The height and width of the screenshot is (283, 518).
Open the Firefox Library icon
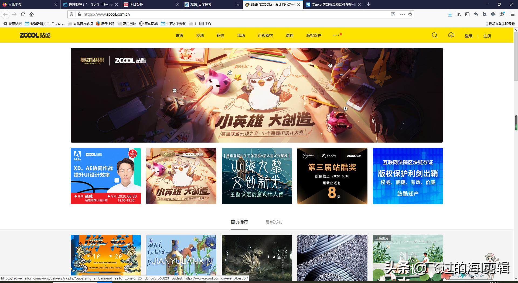[458, 14]
